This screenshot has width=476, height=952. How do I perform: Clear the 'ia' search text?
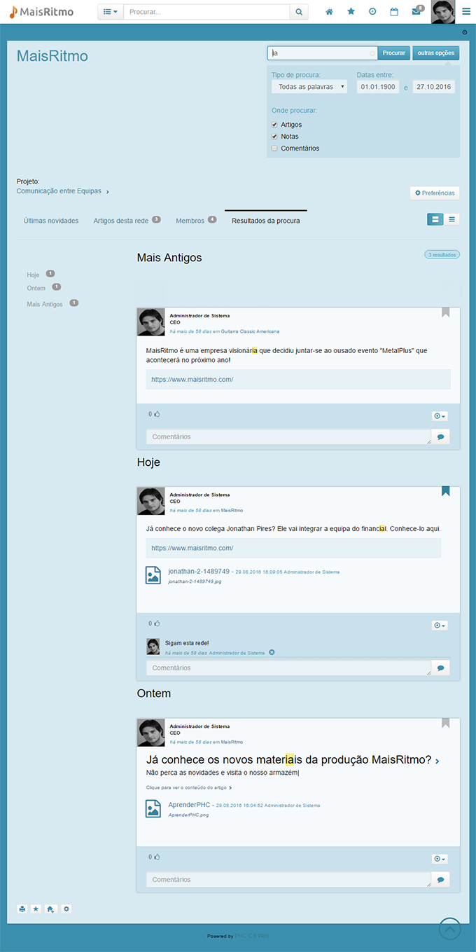tap(372, 53)
